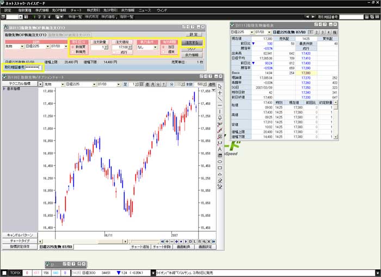Click 余力情報 button in order panel
Image resolution: width=381 pixels, height=277 pixels.
click(192, 55)
